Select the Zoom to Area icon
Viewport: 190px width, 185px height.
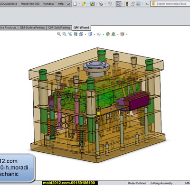click(x=65, y=34)
